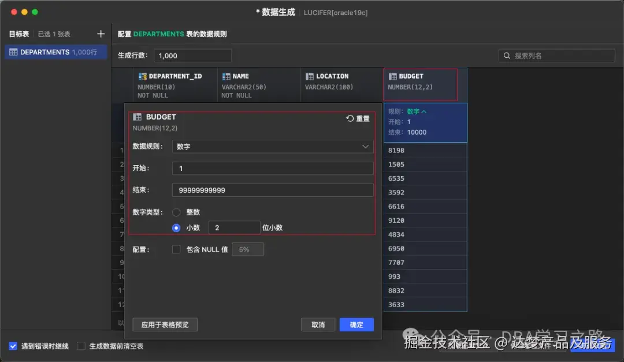Toggle continue on error checkbox
This screenshot has width=624, height=362.
coord(13,346)
